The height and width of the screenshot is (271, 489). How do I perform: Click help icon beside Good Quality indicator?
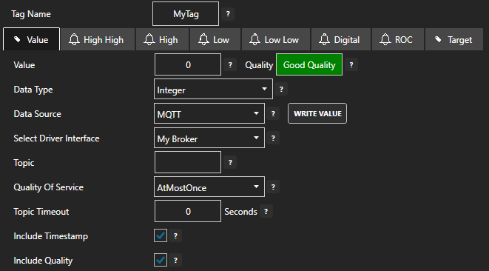(x=351, y=64)
